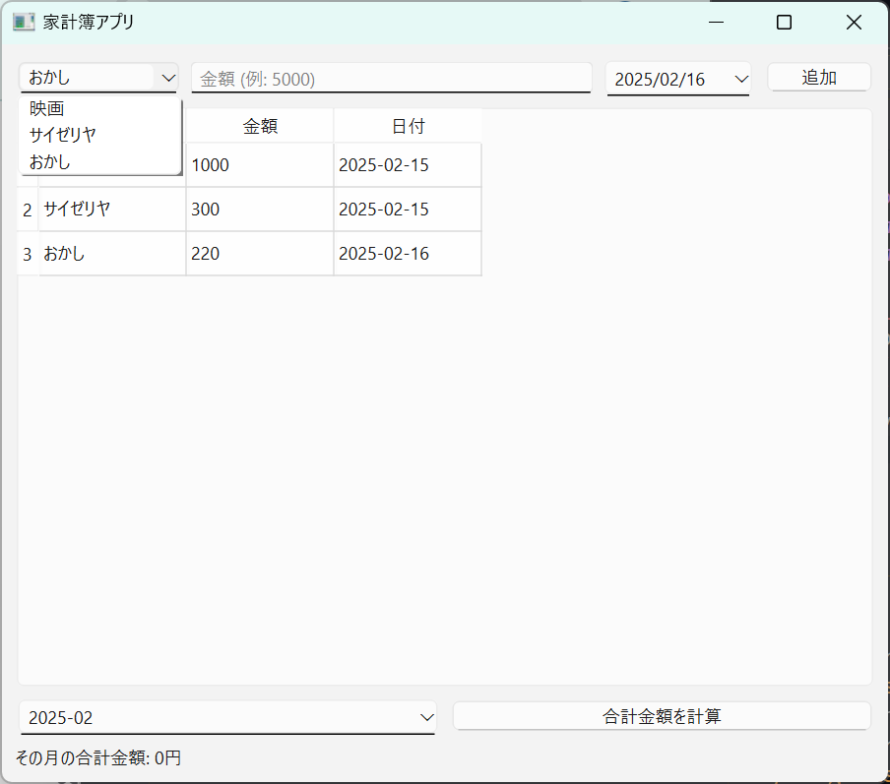
Task: Click the 日付 column header
Action: click(x=408, y=126)
